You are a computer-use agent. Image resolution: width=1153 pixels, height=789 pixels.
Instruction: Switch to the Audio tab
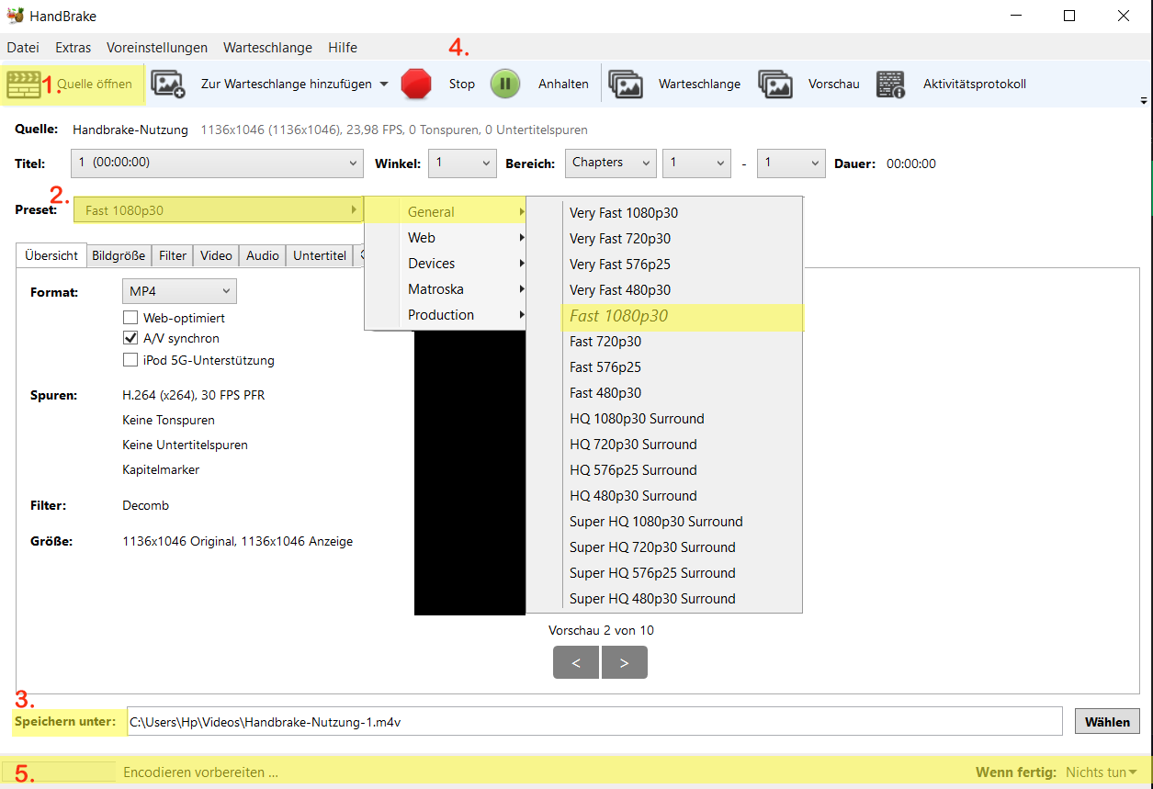click(262, 255)
